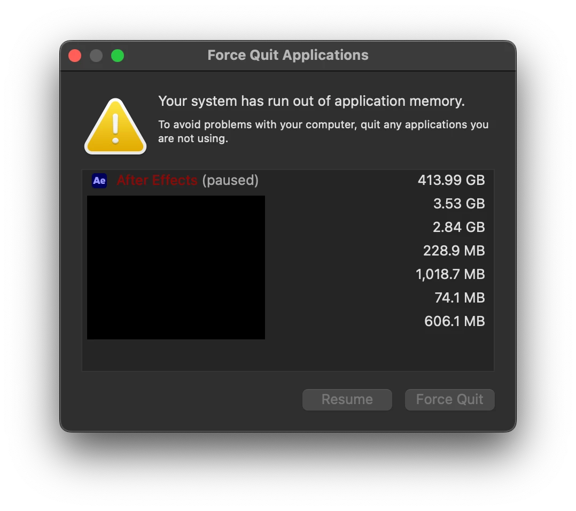The width and height of the screenshot is (576, 511).
Task: Close the Force Quit Applications window
Action: [x=75, y=56]
